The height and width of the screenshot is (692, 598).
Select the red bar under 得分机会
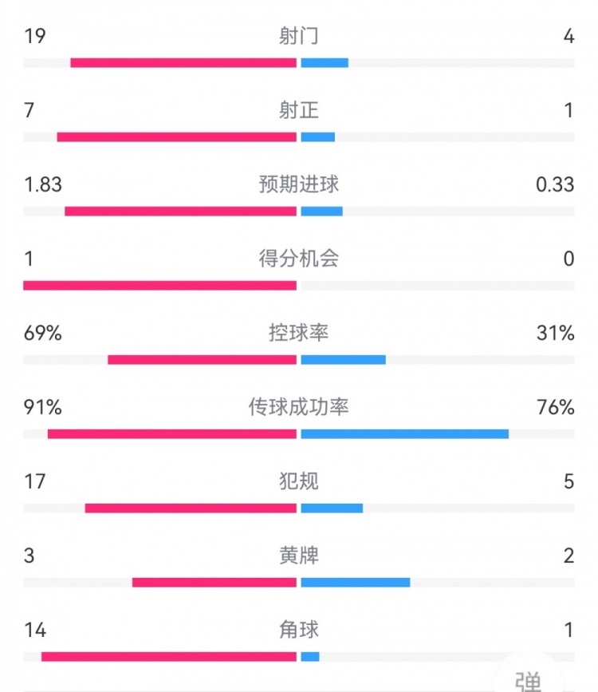click(x=159, y=285)
